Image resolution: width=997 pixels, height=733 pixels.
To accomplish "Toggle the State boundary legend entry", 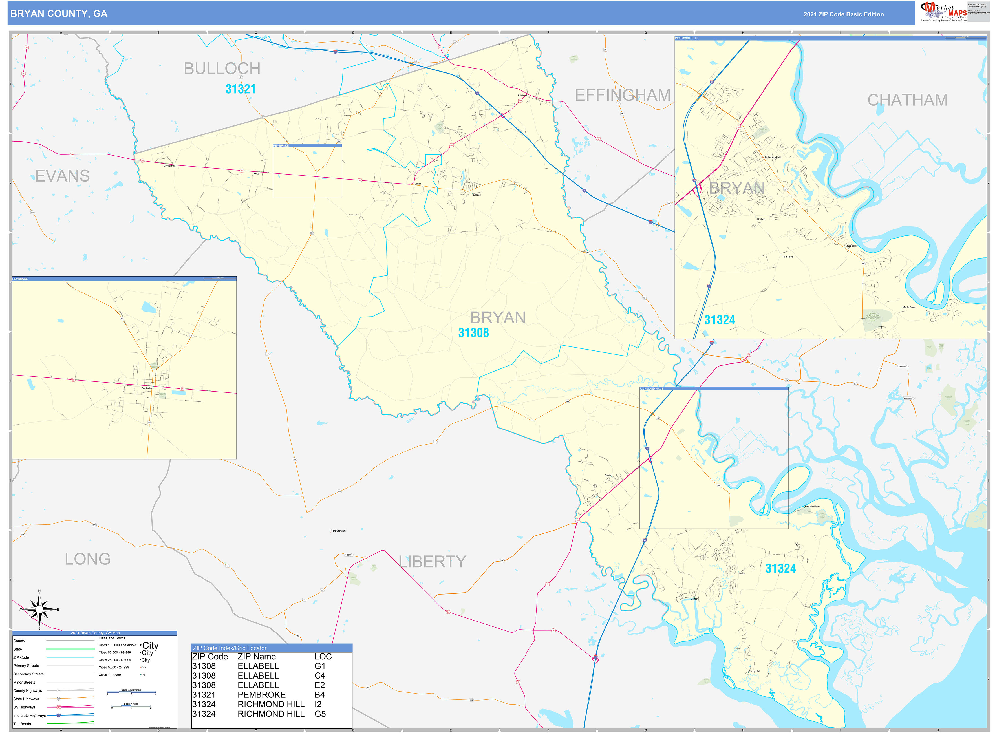I will (70, 649).
